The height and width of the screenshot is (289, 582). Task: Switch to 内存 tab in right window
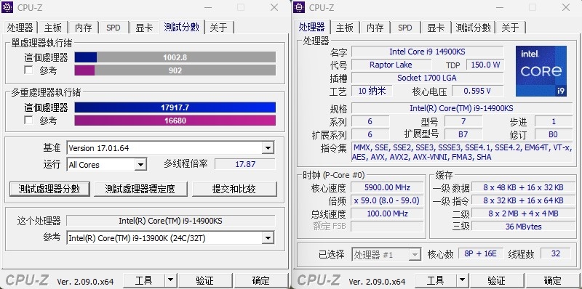[x=375, y=28]
